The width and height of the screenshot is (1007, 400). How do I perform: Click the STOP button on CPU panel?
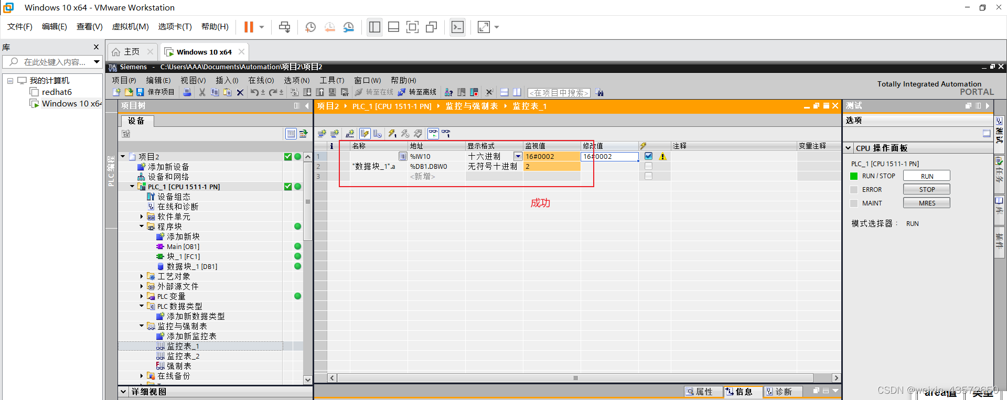927,190
